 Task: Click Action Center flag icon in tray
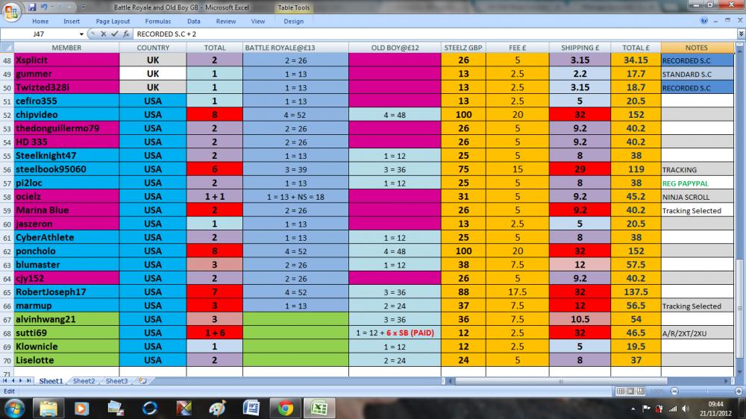point(646,409)
